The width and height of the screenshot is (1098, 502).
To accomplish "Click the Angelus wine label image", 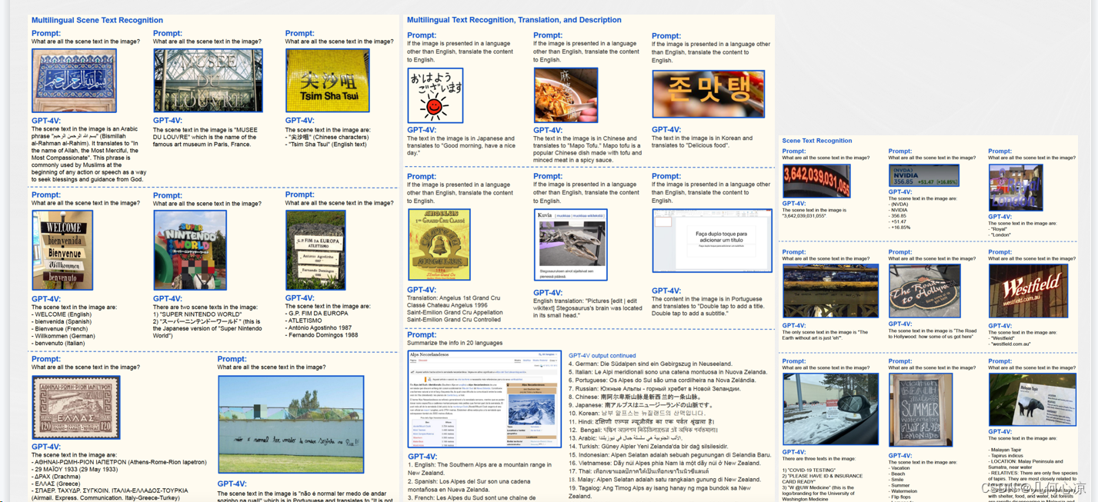I will [439, 244].
